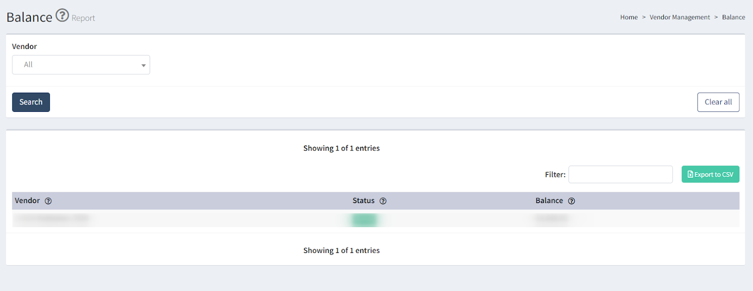The width and height of the screenshot is (753, 291).
Task: Click the blurred balance value in row
Action: click(552, 219)
